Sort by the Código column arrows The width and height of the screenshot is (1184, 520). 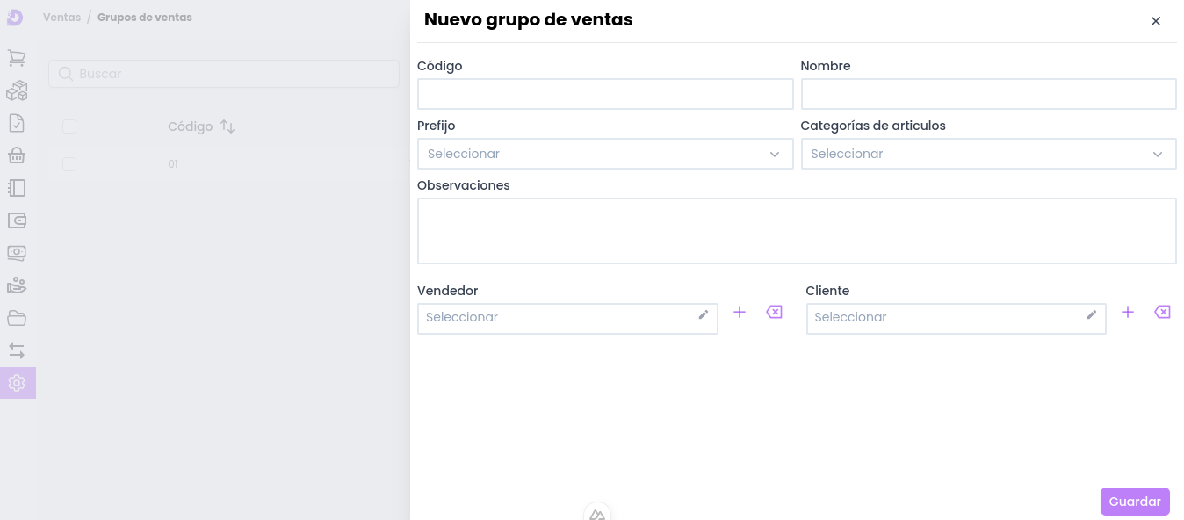(x=227, y=126)
